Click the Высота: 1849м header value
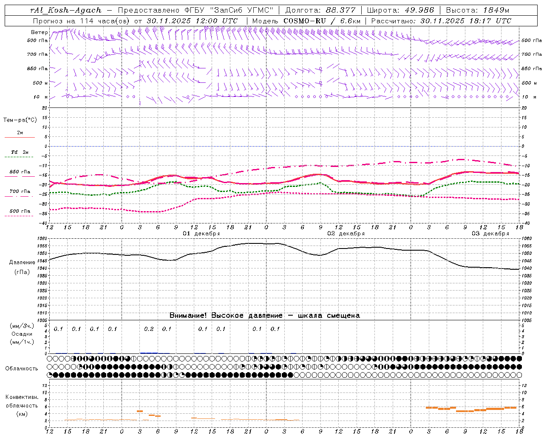 [x=477, y=10]
